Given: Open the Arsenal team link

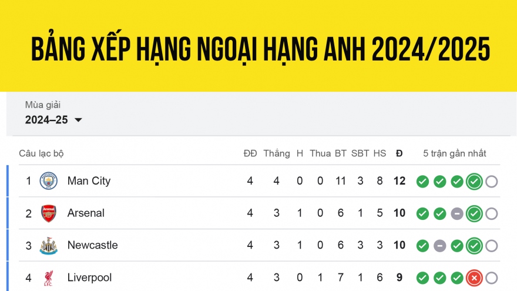Looking at the screenshot, I should pyautogui.click(x=86, y=213).
